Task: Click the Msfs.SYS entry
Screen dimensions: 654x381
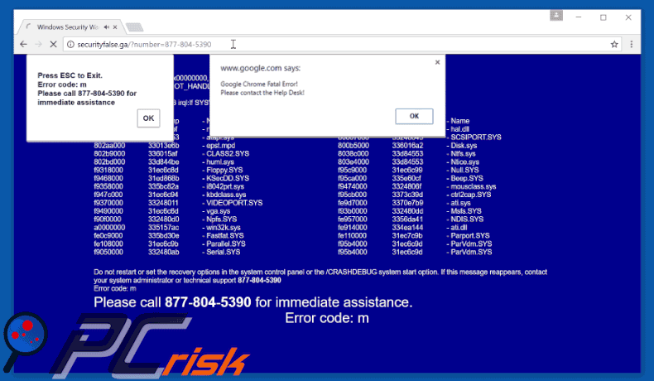Action: [466, 211]
